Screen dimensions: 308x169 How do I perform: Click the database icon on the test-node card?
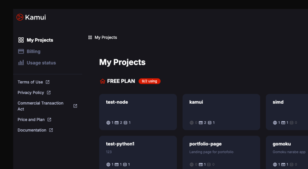click(x=125, y=123)
